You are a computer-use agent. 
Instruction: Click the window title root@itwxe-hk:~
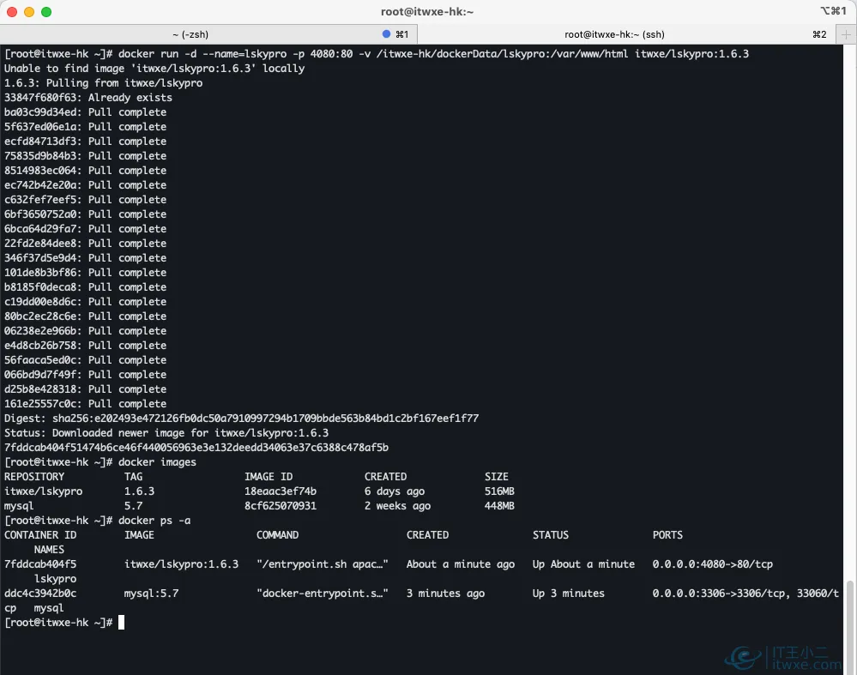click(427, 12)
